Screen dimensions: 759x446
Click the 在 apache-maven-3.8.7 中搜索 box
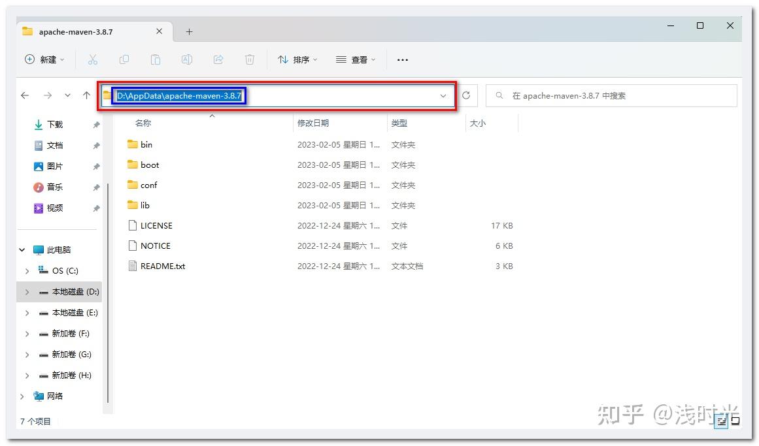[x=611, y=96]
